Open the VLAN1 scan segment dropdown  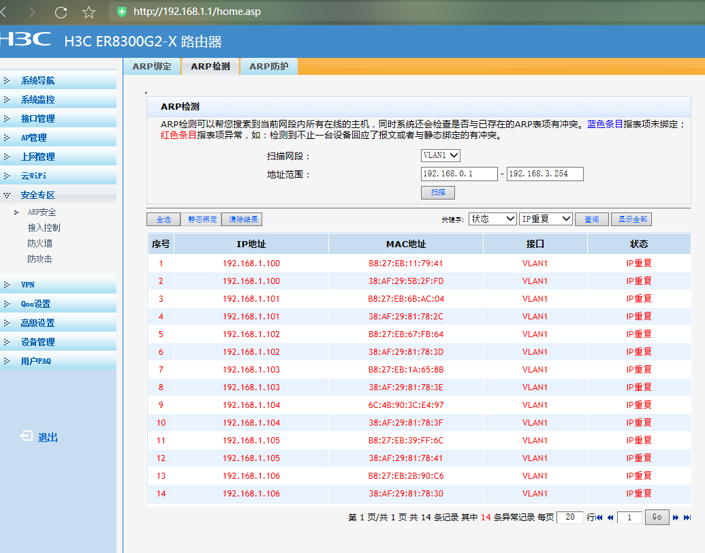tap(441, 155)
